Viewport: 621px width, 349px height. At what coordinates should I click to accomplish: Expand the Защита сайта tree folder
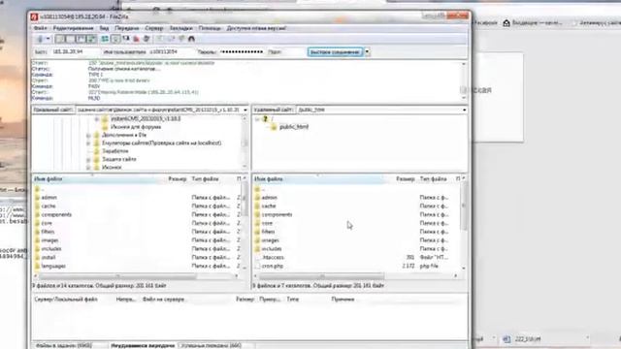(88, 159)
